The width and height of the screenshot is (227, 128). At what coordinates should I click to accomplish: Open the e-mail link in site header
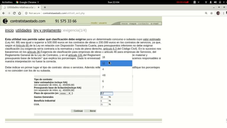click(155, 23)
